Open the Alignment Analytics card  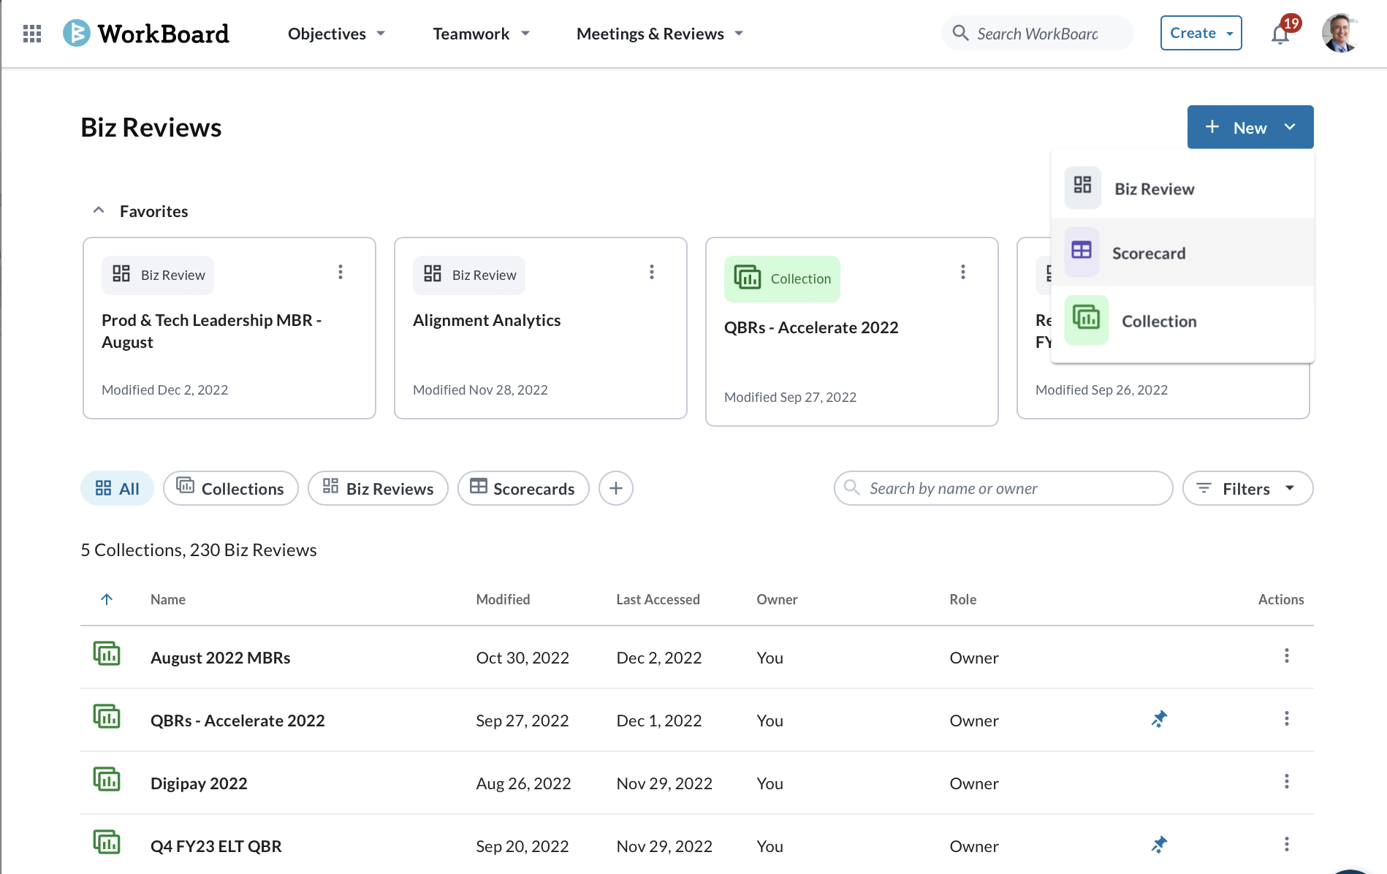(x=541, y=328)
